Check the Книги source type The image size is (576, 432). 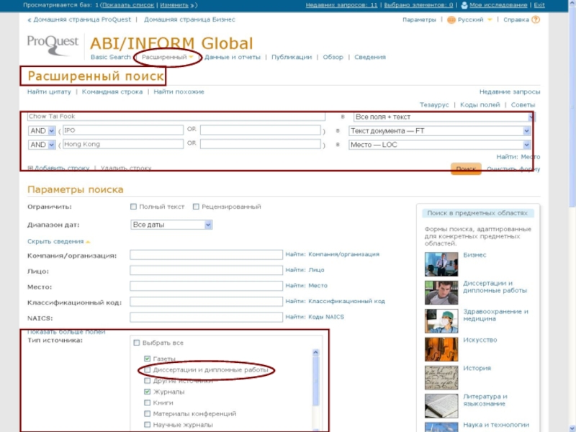(148, 402)
